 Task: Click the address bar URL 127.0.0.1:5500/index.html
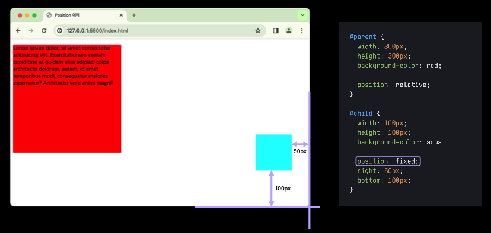[x=97, y=31]
